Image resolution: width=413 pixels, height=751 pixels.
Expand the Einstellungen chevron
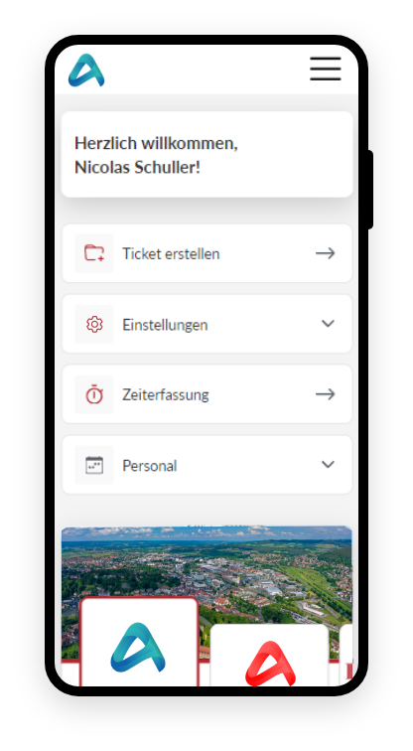pos(328,324)
